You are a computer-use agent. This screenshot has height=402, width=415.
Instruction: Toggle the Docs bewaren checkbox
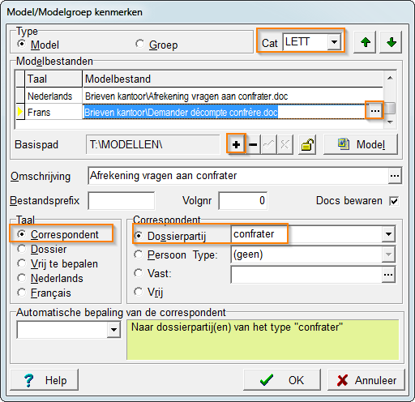pos(394,201)
